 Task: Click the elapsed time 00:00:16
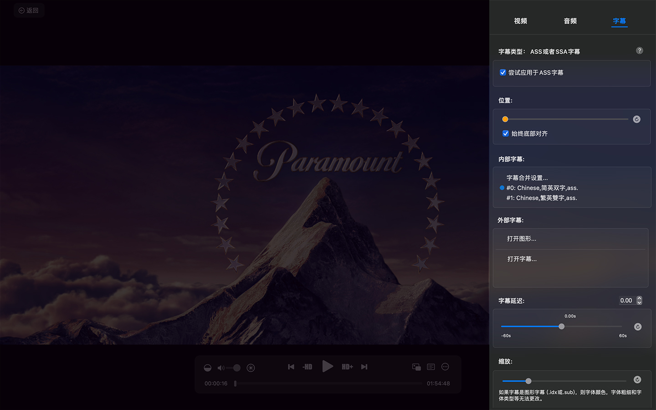216,384
